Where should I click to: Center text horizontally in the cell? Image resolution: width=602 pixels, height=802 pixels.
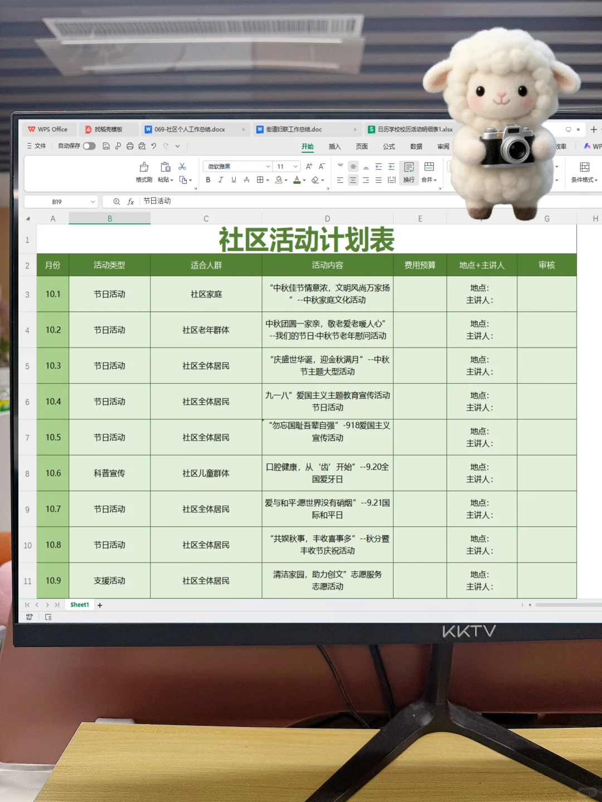coord(353,180)
